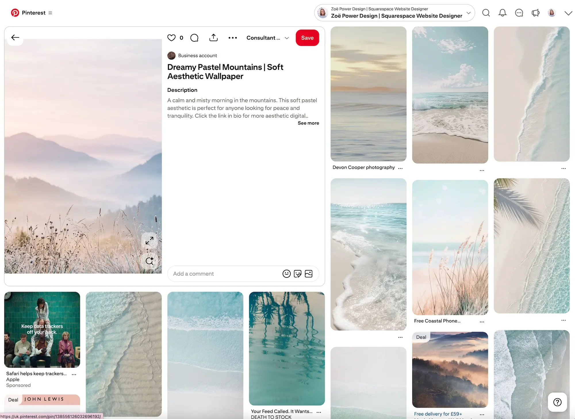Open the Apple Safari sponsored ad image
Image resolution: width=575 pixels, height=419 pixels.
pos(42,330)
